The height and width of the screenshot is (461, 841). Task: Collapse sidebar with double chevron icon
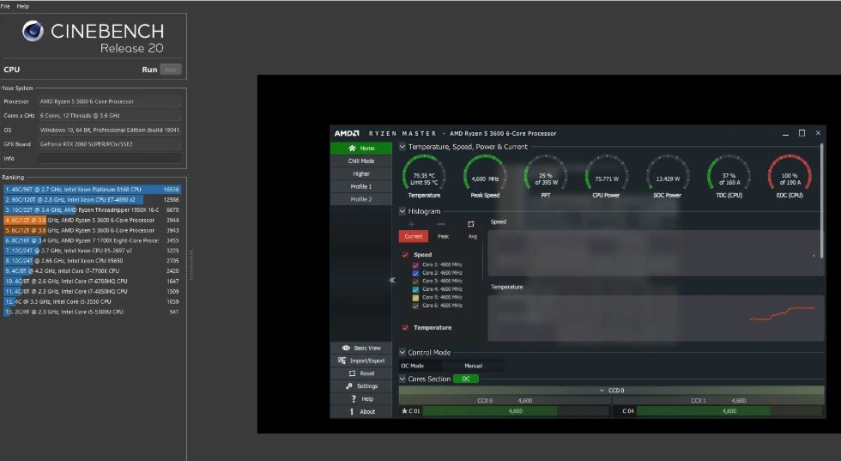[x=392, y=280]
